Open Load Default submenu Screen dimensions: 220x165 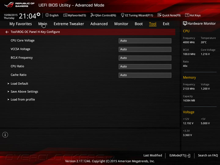tap(19, 84)
